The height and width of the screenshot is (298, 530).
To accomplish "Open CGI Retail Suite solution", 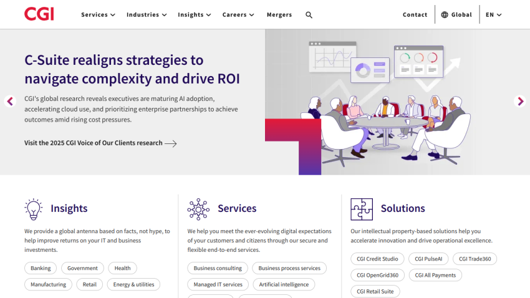I will point(375,291).
